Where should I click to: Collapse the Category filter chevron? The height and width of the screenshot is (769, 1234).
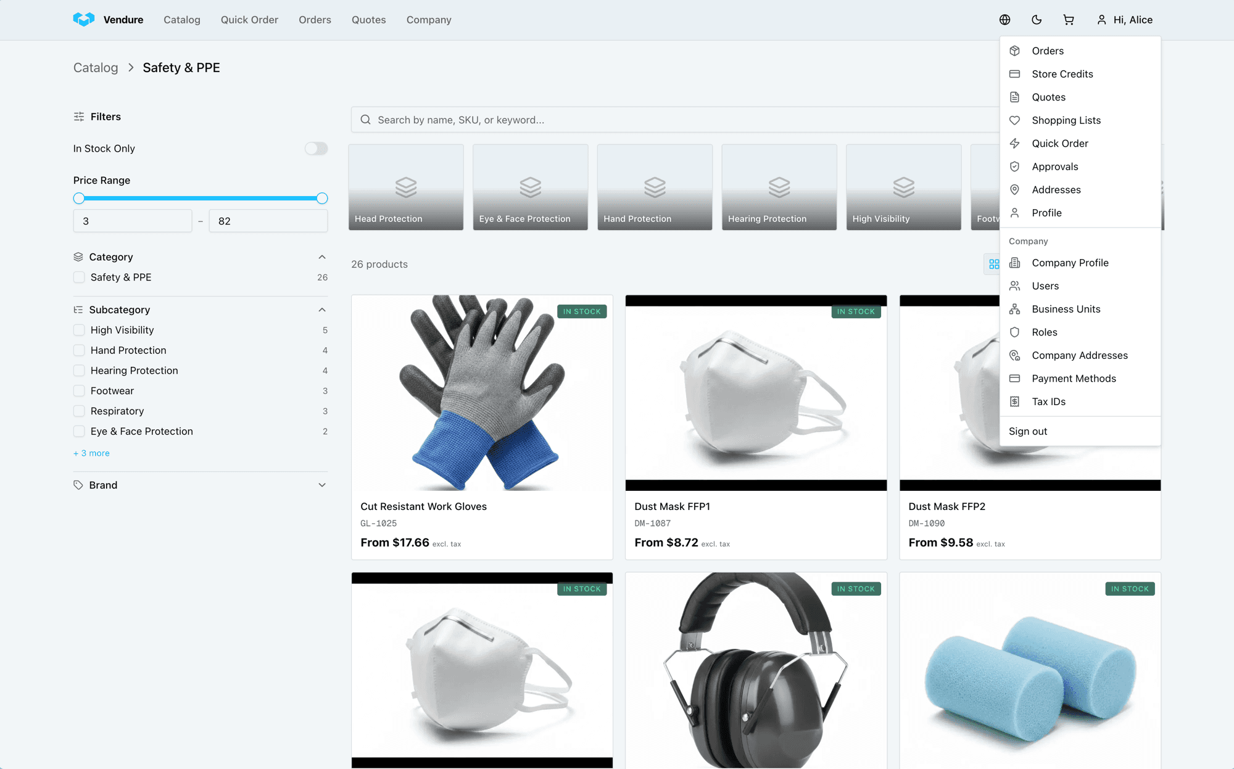(322, 257)
